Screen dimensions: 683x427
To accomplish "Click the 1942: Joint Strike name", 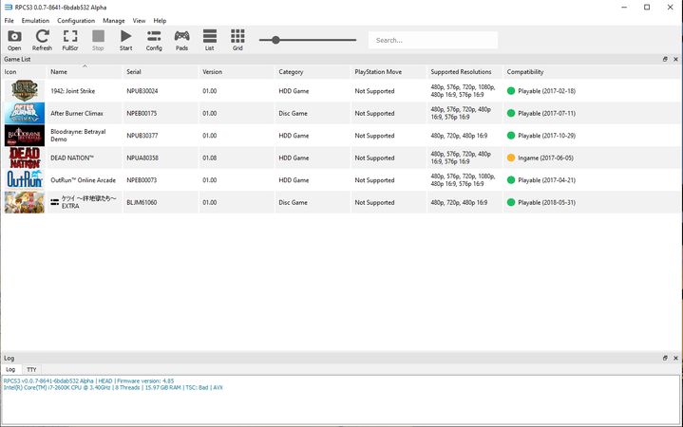I will pyautogui.click(x=73, y=91).
